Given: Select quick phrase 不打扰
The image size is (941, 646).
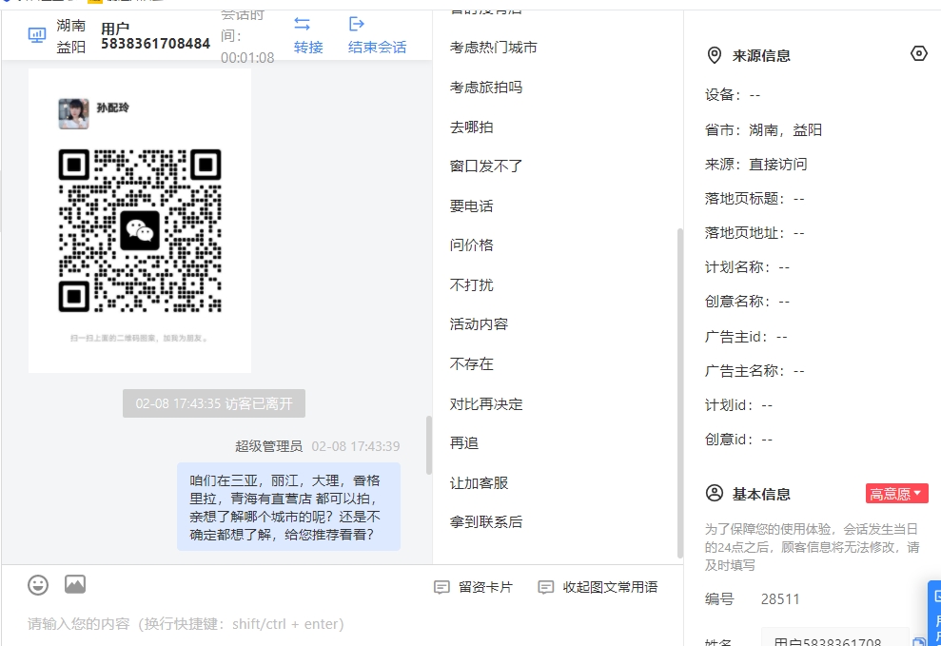Looking at the screenshot, I should (x=471, y=284).
